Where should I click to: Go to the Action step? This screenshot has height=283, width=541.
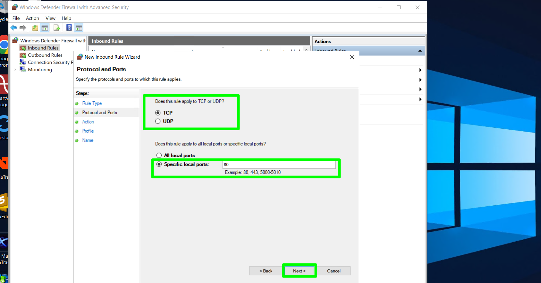coord(88,122)
